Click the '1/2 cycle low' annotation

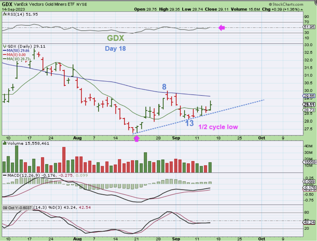[218, 127]
